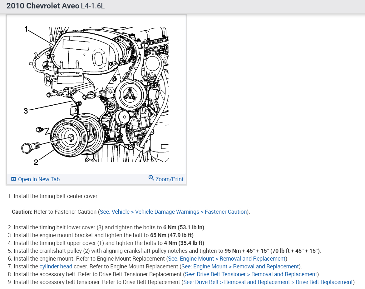Click the torque value 6 Nm (53.1 lb in)
The width and height of the screenshot is (365, 289).
point(184,227)
